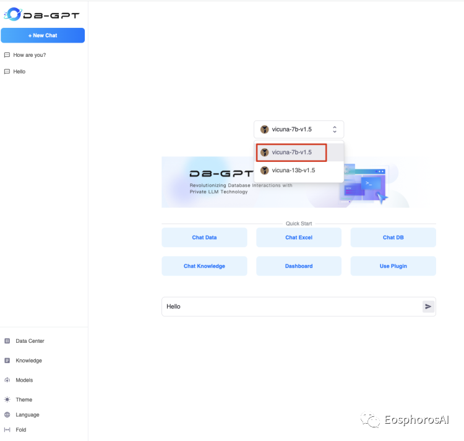The height and width of the screenshot is (441, 464).
Task: Start the Chat Data quick start
Action: (204, 237)
